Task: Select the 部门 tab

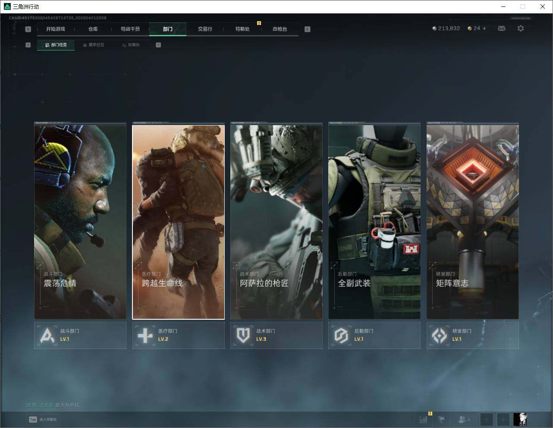Action: click(x=168, y=29)
